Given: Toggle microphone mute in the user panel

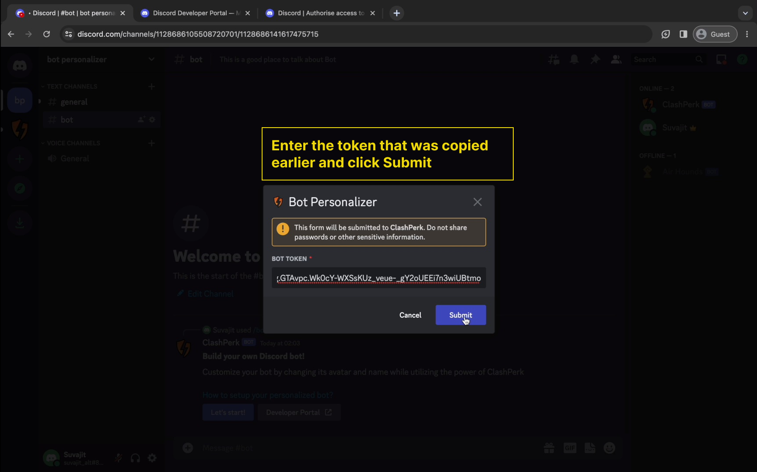Looking at the screenshot, I should (x=118, y=458).
